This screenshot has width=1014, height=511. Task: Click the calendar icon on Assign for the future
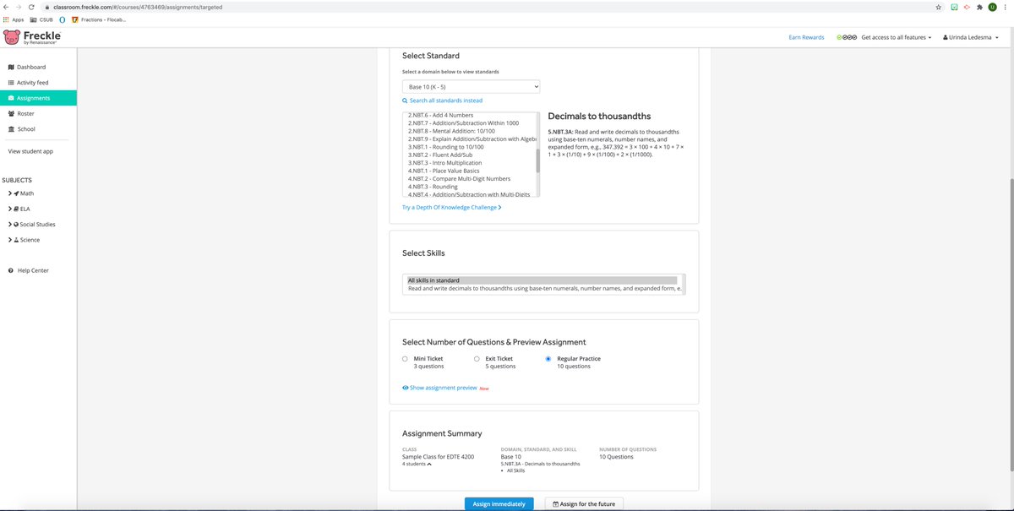555,504
